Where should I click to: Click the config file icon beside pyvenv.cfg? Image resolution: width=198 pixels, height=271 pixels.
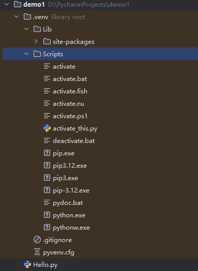(x=37, y=252)
